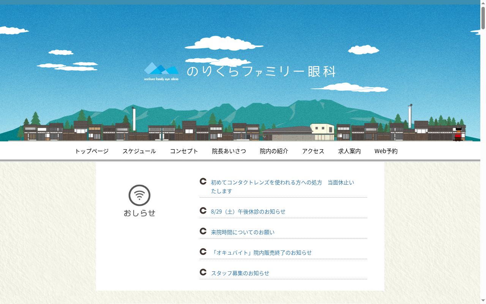View the スタッフ募集のお知らせ notice
Image resolution: width=486 pixels, height=304 pixels.
pos(240,273)
